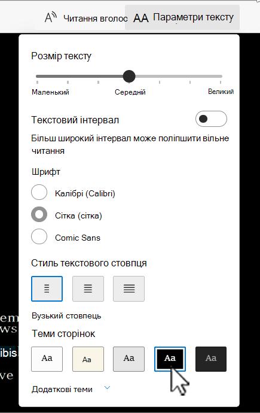Apply the sepia cream page theme

[88, 359]
